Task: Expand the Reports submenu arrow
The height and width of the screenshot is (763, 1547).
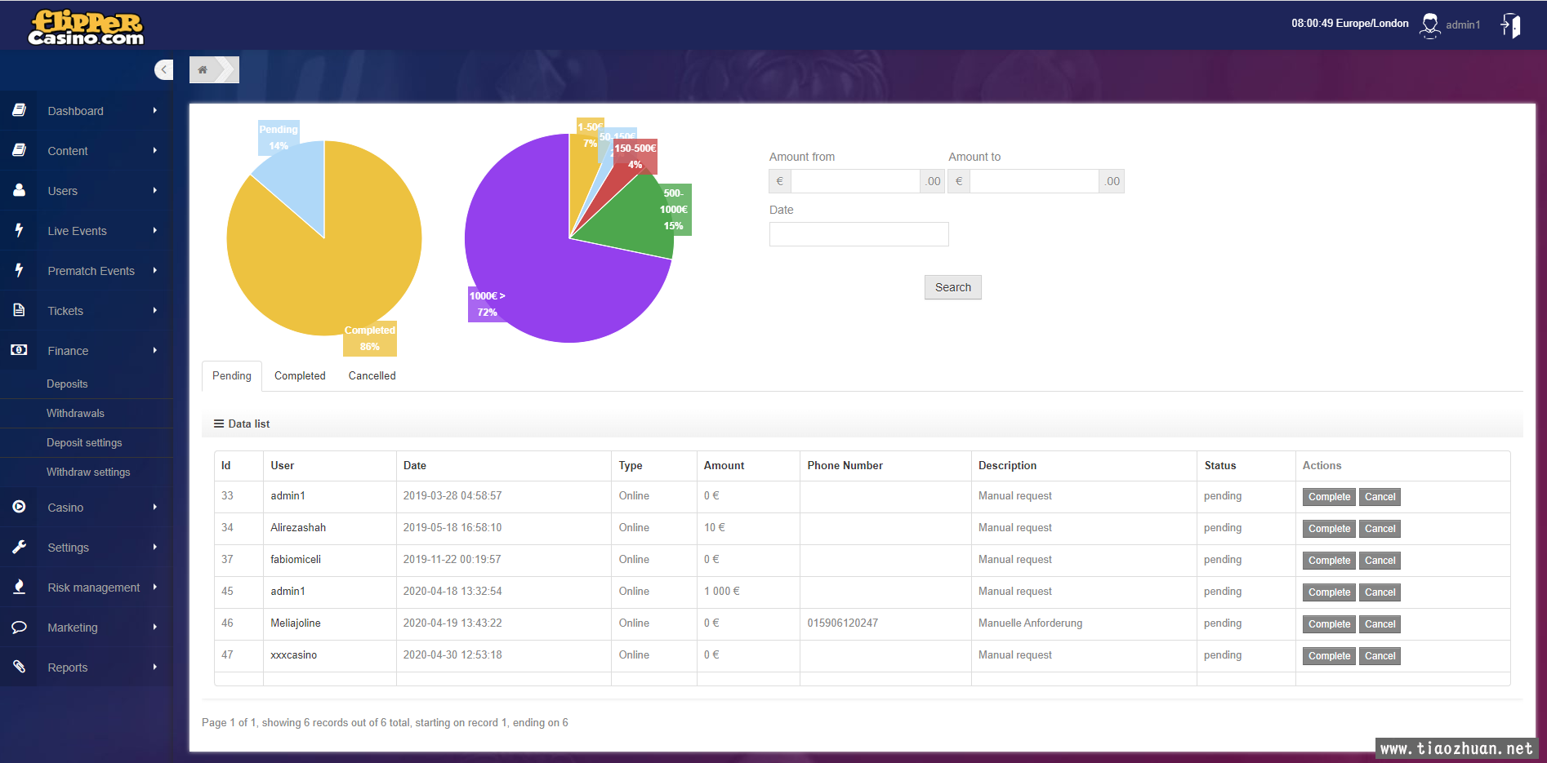Action: pyautogui.click(x=154, y=667)
